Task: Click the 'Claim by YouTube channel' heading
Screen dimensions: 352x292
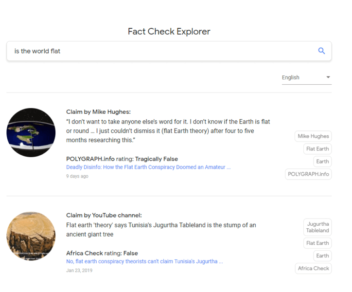Action: 104,215
